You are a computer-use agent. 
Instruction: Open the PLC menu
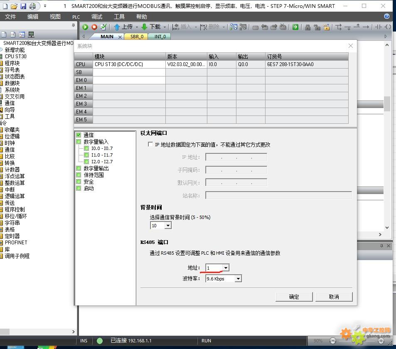(76, 17)
